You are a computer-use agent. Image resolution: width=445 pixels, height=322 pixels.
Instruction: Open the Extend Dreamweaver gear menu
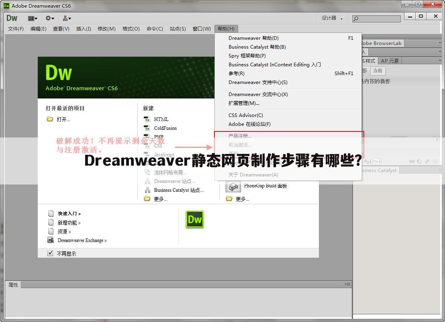click(x=50, y=18)
